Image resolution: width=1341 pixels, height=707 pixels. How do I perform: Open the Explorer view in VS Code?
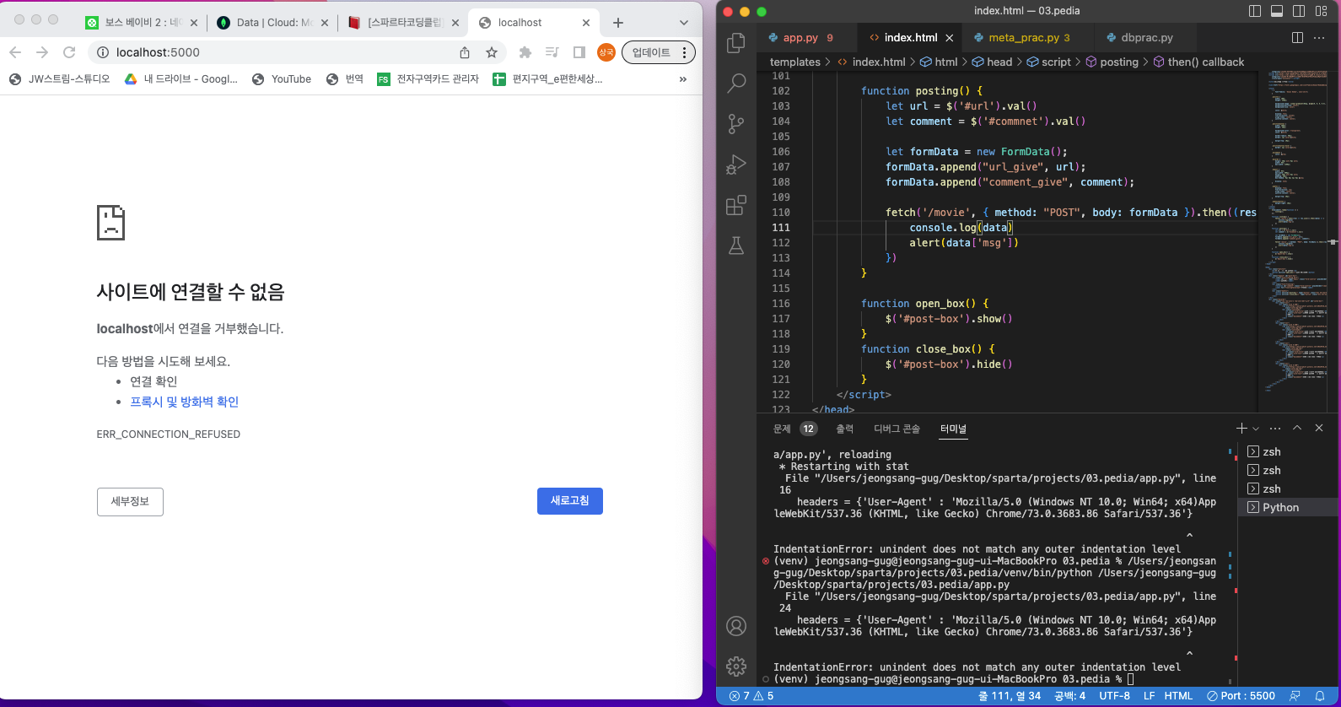736,42
